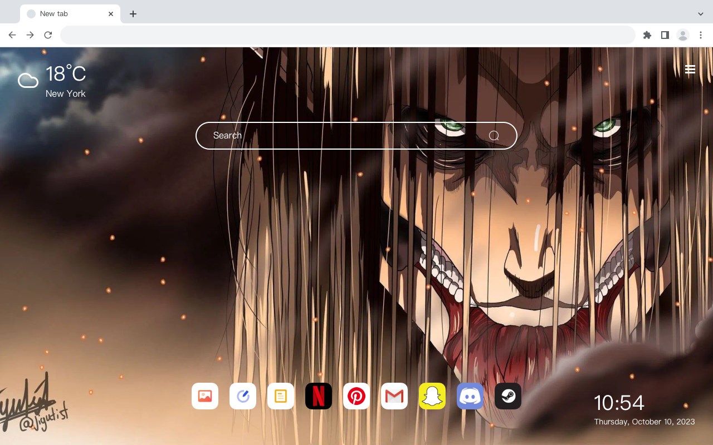
Task: Toggle the browser side panel
Action: point(665,35)
